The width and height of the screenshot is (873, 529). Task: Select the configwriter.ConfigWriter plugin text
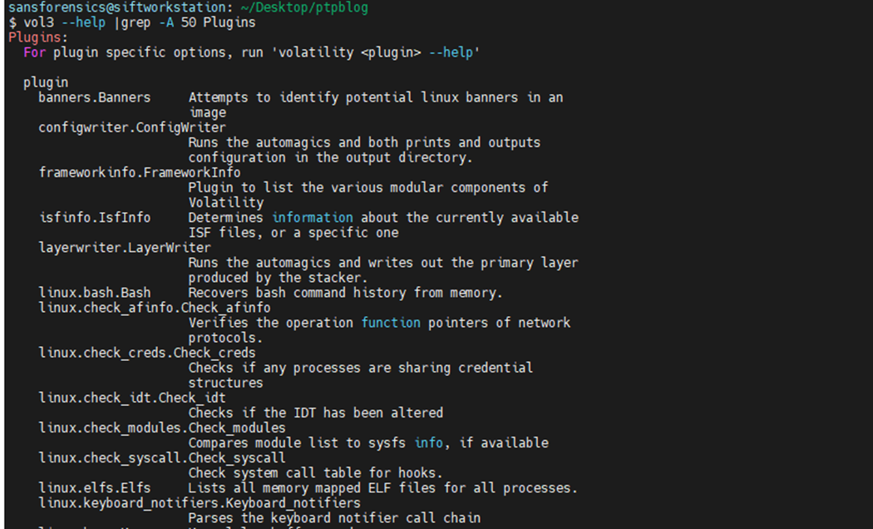point(132,127)
